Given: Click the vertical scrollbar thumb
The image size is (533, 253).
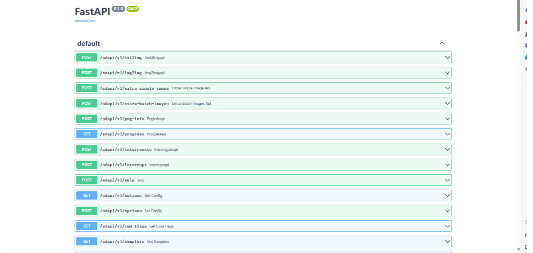Looking at the screenshot, I should click(518, 16).
